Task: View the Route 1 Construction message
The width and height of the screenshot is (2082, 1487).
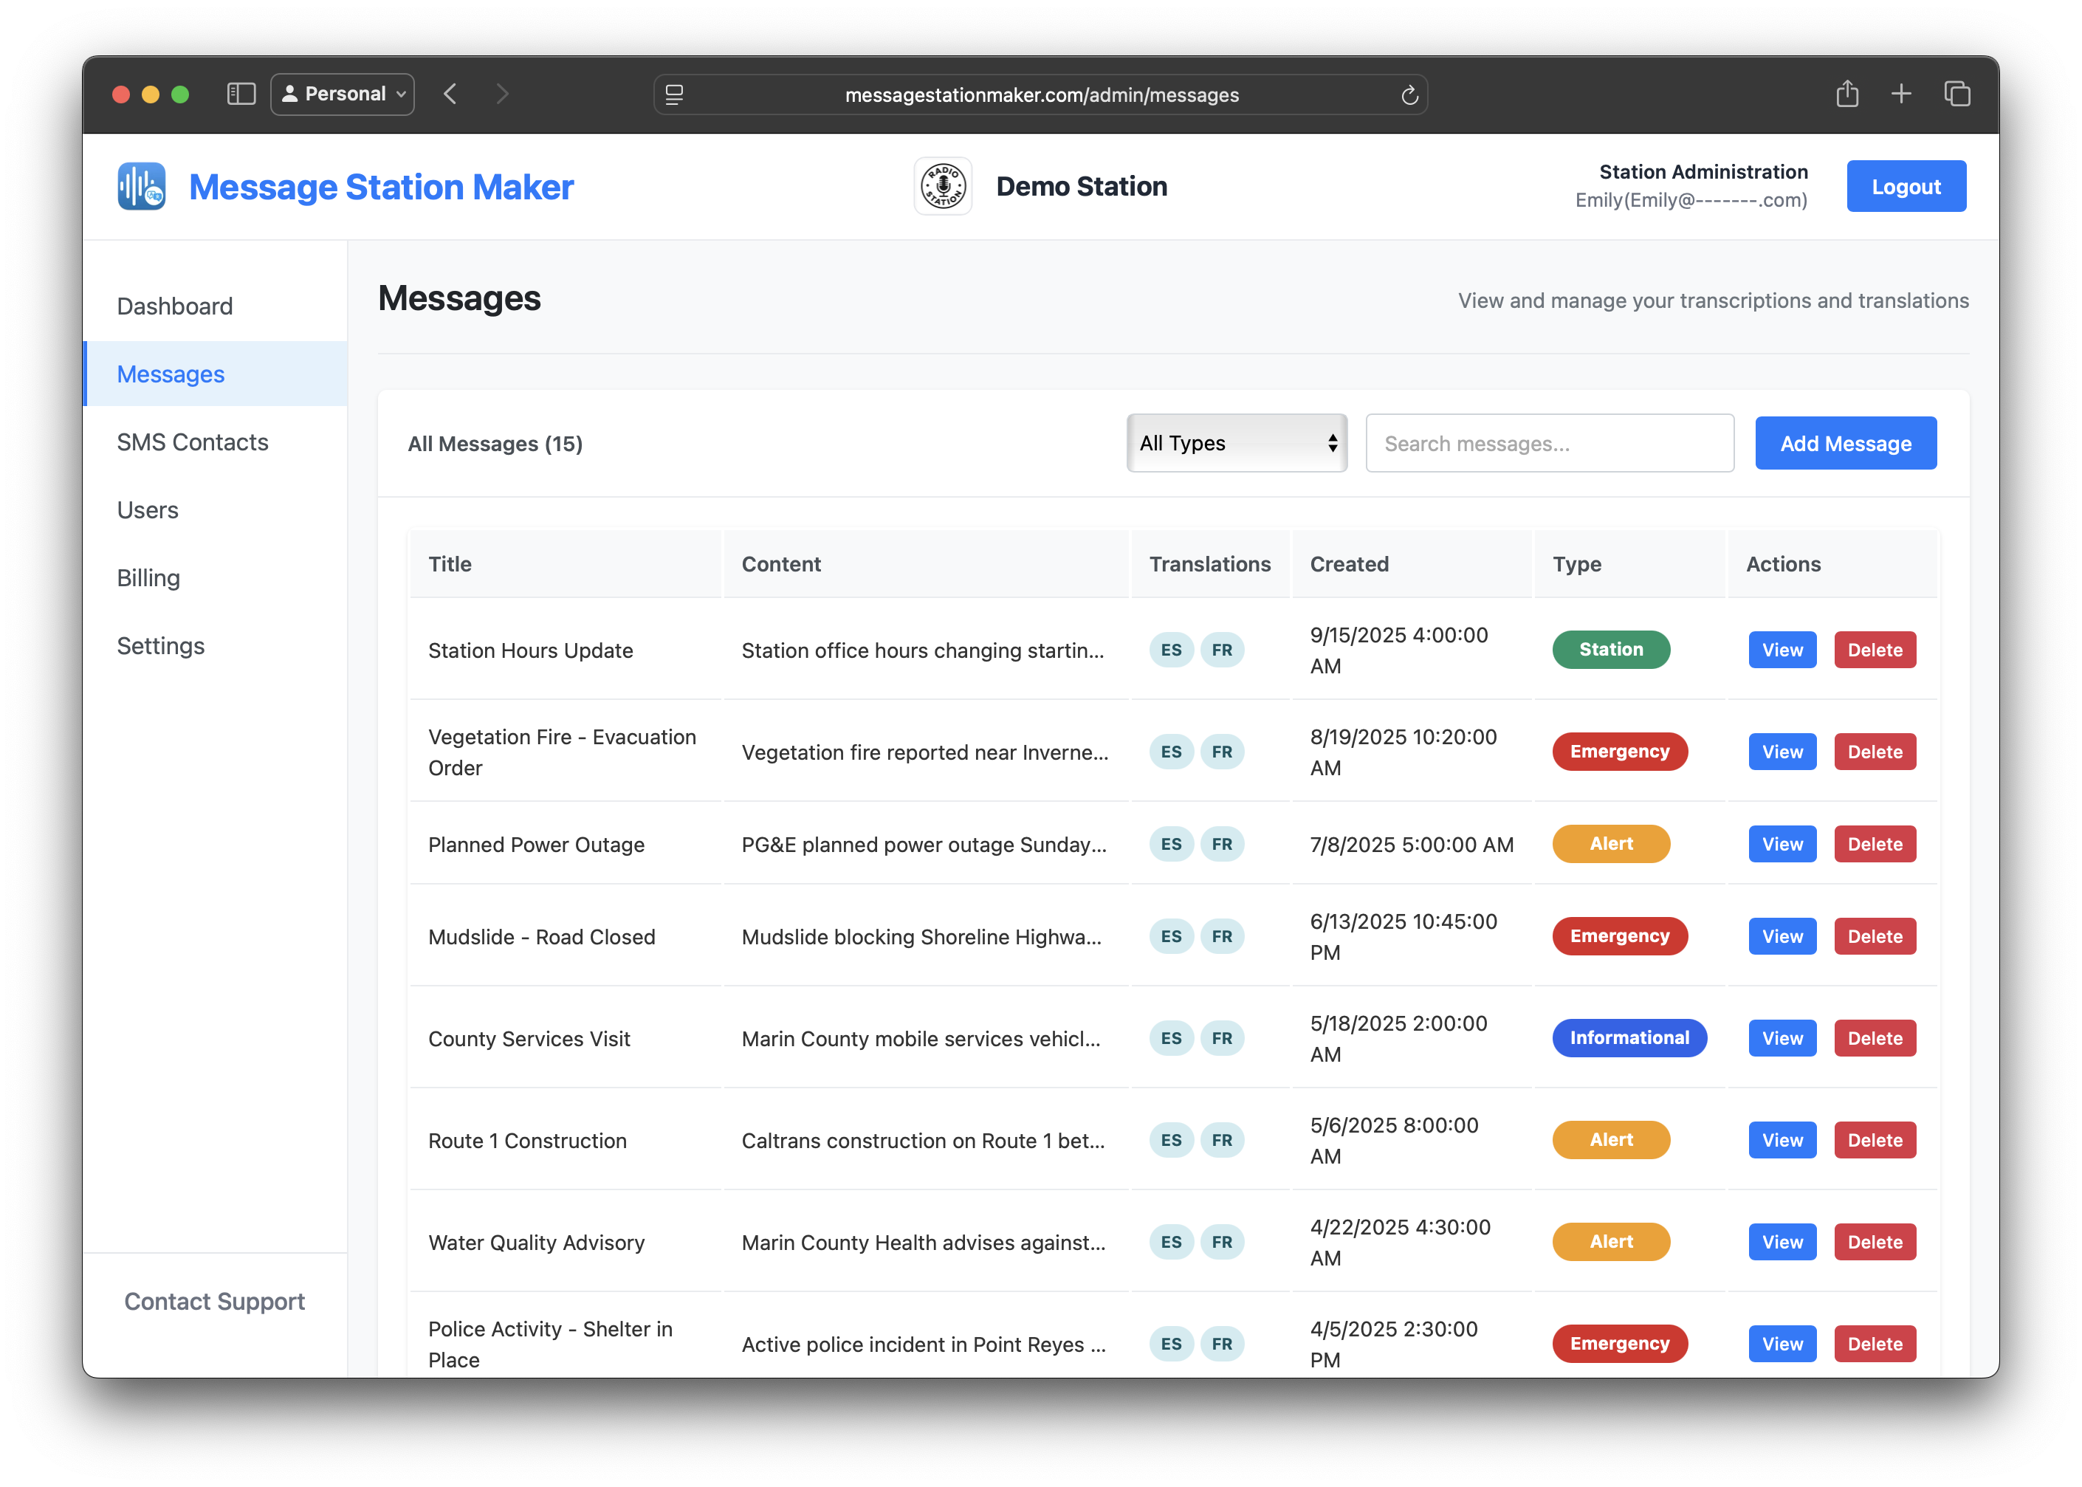Action: point(1782,1140)
